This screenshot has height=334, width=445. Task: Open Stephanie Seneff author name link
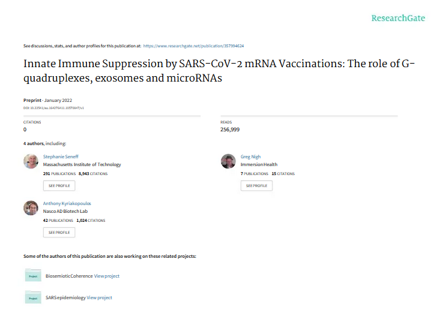61,157
